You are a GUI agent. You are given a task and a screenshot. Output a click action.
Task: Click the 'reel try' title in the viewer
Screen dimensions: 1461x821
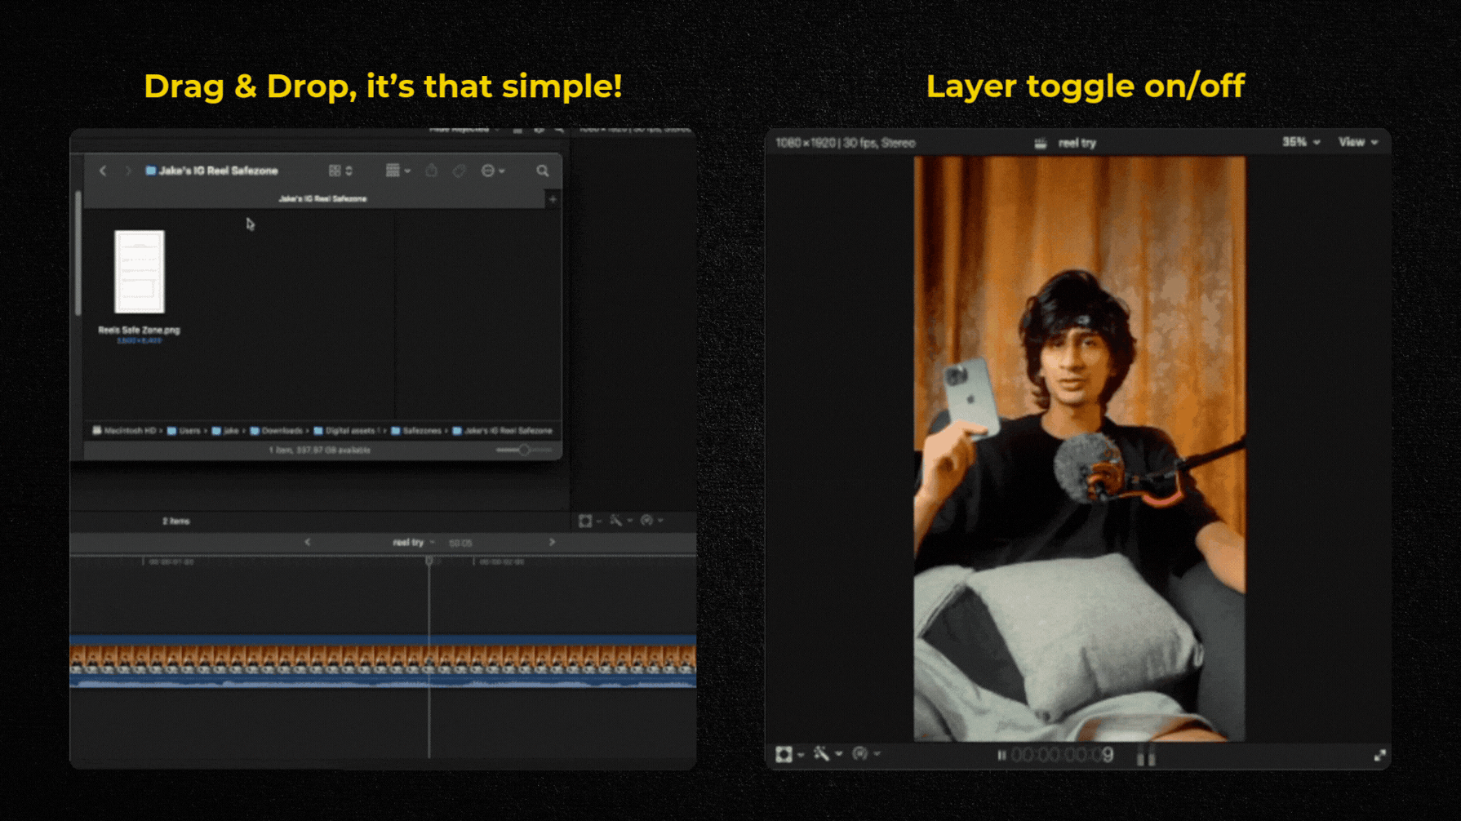(1077, 143)
